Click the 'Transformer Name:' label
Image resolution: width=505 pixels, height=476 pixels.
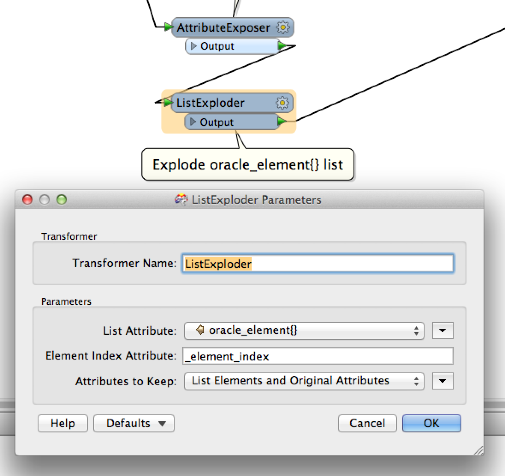[125, 263]
